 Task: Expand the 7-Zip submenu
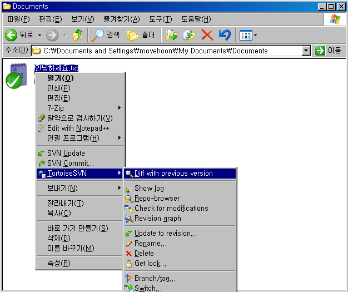pyautogui.click(x=80, y=108)
